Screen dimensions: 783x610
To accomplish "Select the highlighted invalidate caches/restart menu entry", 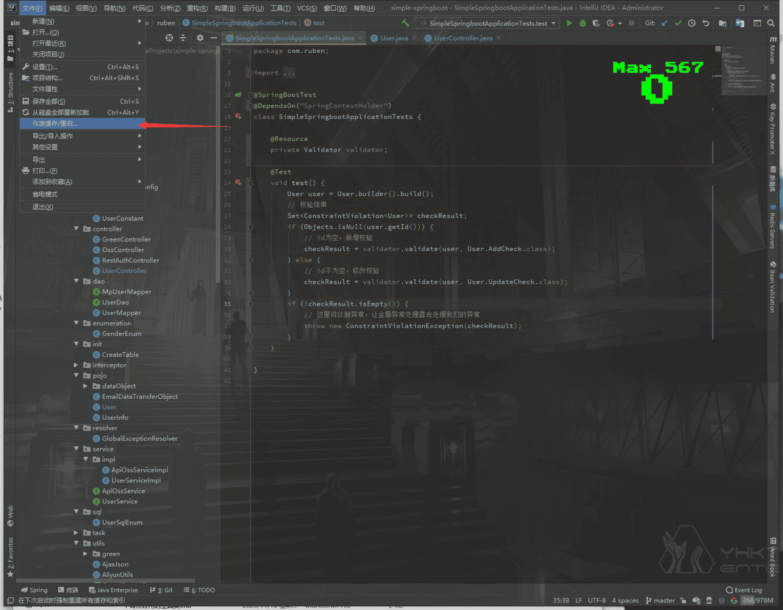I will coord(55,124).
